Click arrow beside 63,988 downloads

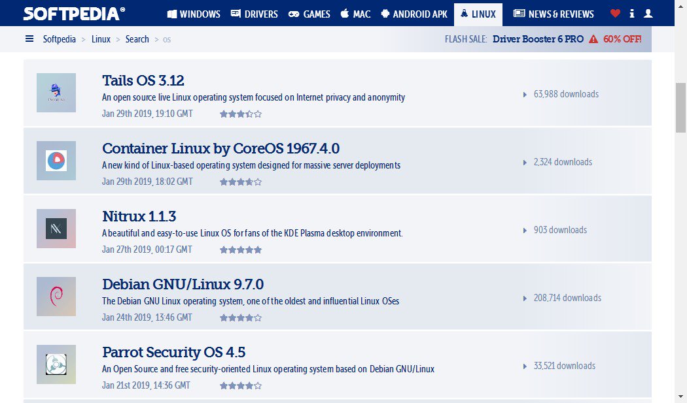(525, 95)
